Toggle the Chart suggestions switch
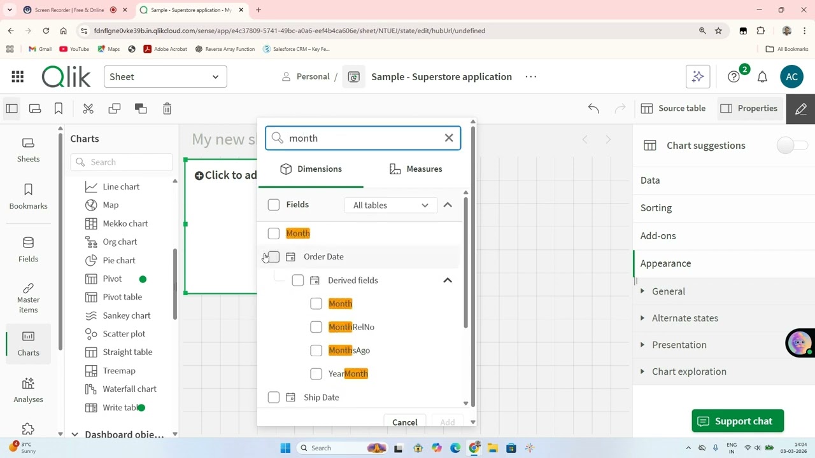Viewport: 815px width, 458px height. 792,146
